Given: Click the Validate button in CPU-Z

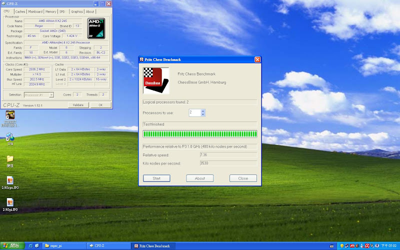Looking at the screenshot, I should tap(78, 105).
